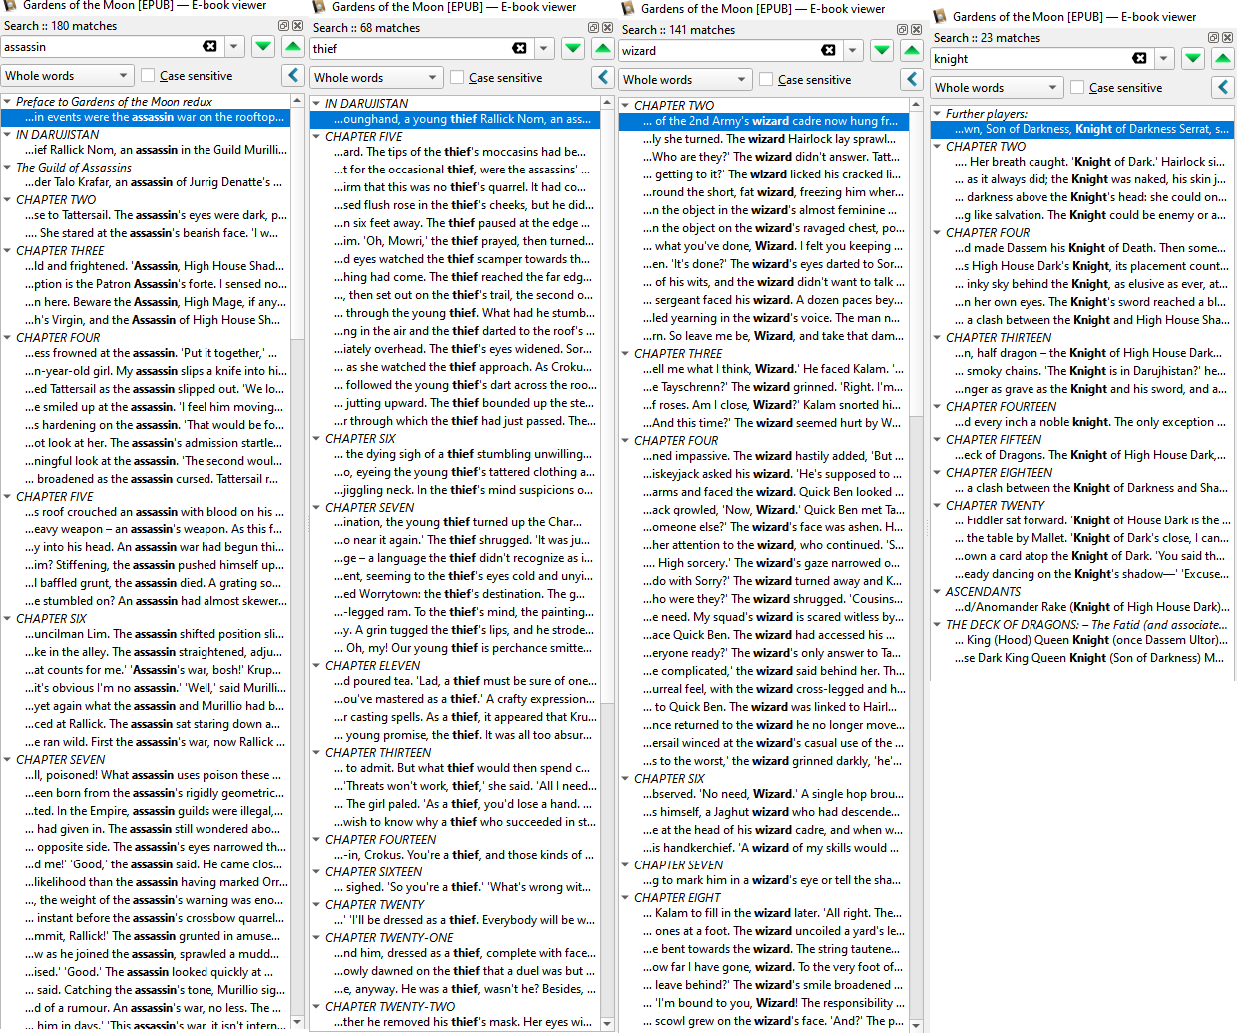This screenshot has width=1237, height=1033.
Task: Collapse CHAPTER THIRTEEN results in knight window
Action: 937,338
